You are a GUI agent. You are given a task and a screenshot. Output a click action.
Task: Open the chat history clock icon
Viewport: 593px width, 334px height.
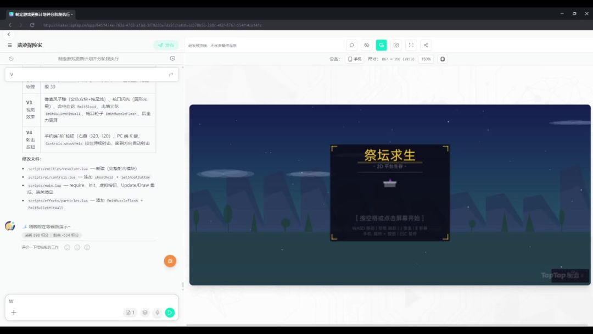(x=11, y=59)
